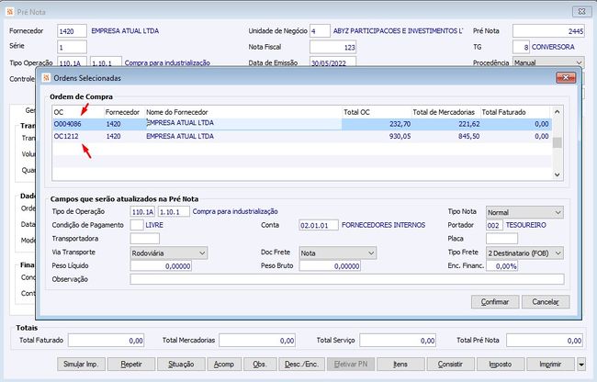
Task: Click the Pré Nota window title icon
Action: coord(8,11)
